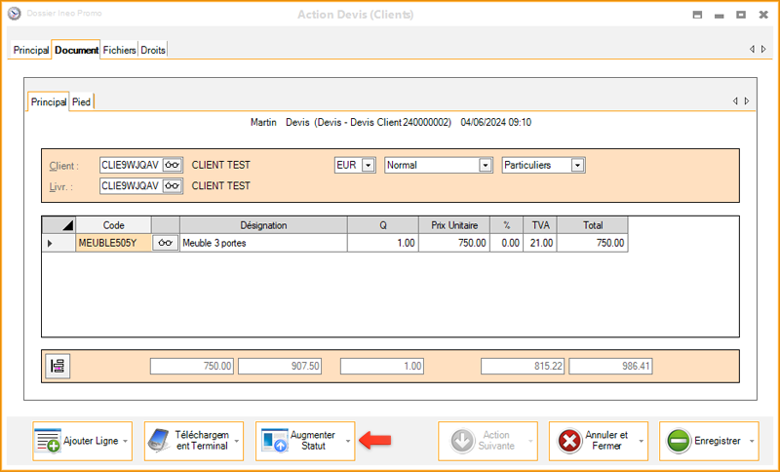
Task: Click the Client code input field
Action: (130, 166)
